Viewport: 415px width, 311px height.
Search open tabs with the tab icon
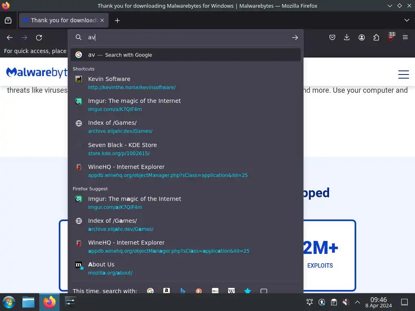(x=263, y=291)
